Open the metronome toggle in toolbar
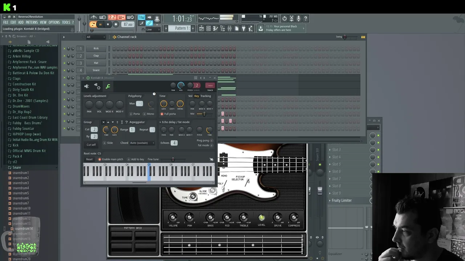The width and height of the screenshot is (465, 261). point(94,17)
